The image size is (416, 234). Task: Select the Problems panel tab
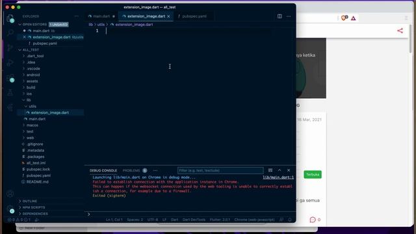click(x=131, y=170)
